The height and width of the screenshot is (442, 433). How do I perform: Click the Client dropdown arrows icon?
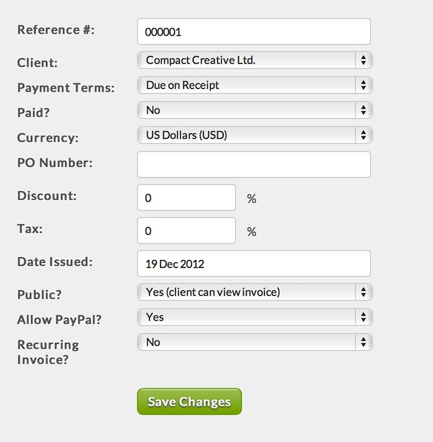coord(363,60)
